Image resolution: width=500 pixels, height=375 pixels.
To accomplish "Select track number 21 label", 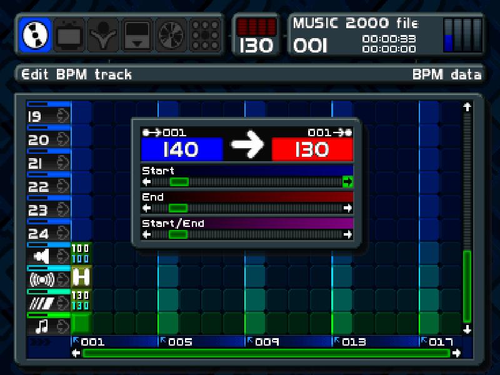I will (x=35, y=164).
